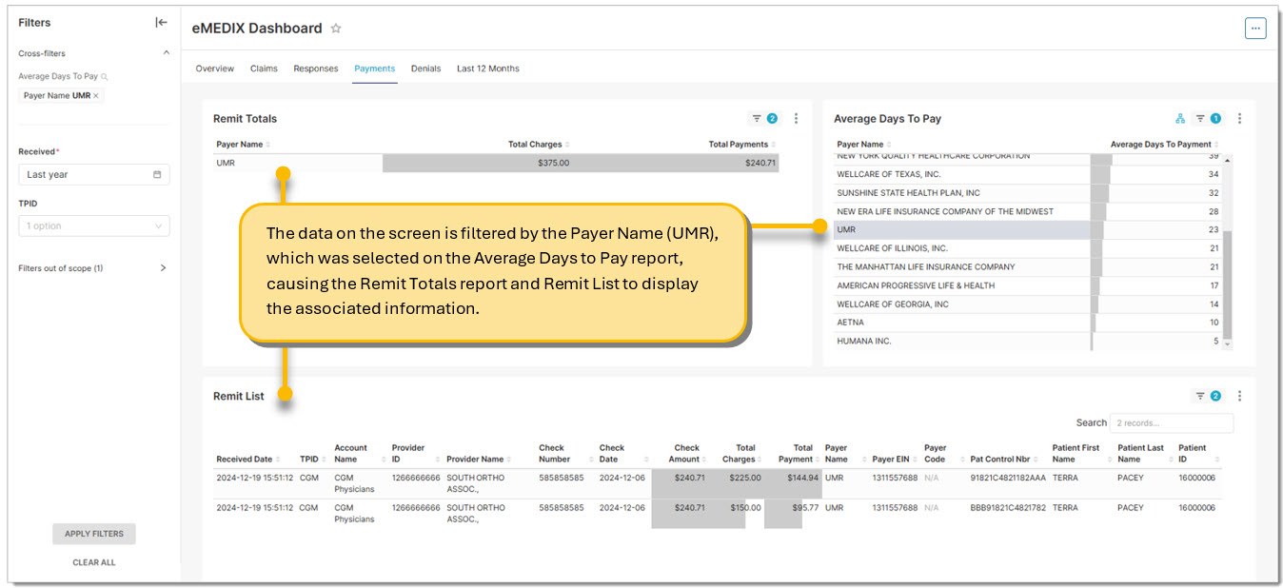The image size is (1283, 588).
Task: Click the Average Days To Pay cross-filter icon
Action: pyautogui.click(x=1180, y=119)
